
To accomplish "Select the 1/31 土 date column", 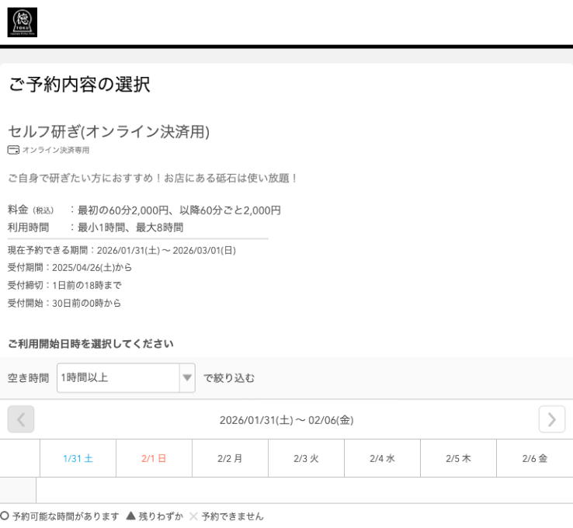I will [78, 458].
